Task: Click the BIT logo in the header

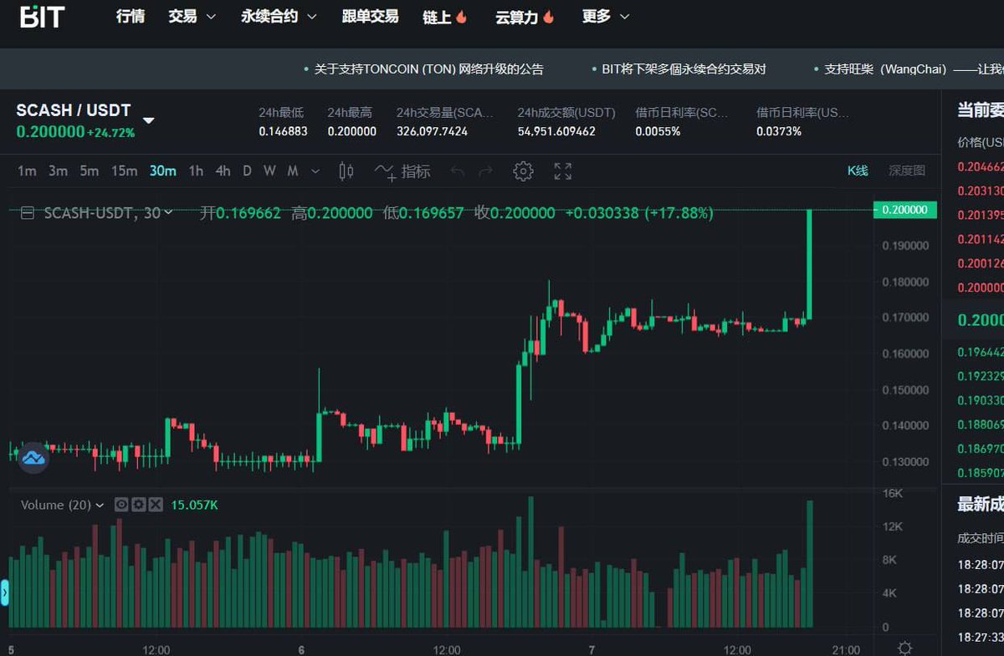Action: click(41, 15)
